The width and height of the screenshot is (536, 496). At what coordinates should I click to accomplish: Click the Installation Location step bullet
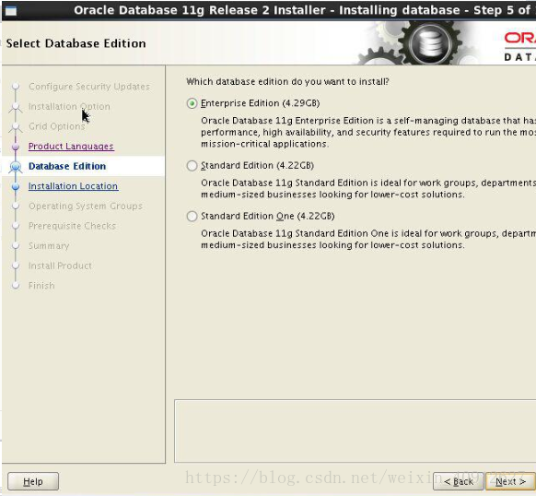pos(16,186)
